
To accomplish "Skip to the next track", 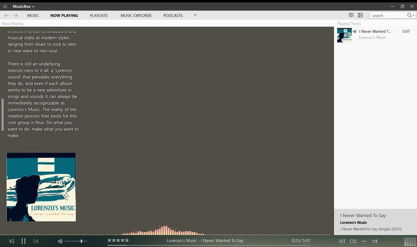I will coord(36,241).
